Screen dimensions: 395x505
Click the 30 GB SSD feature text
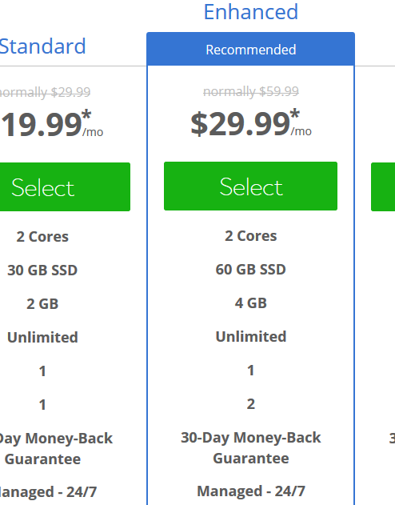click(42, 271)
